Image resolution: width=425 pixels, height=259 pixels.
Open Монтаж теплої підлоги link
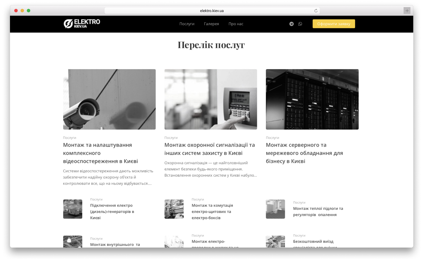318,212
